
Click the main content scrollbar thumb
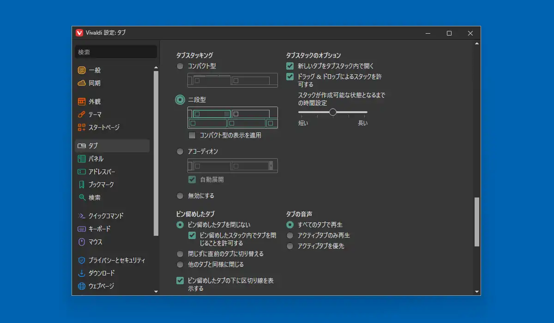477,222
